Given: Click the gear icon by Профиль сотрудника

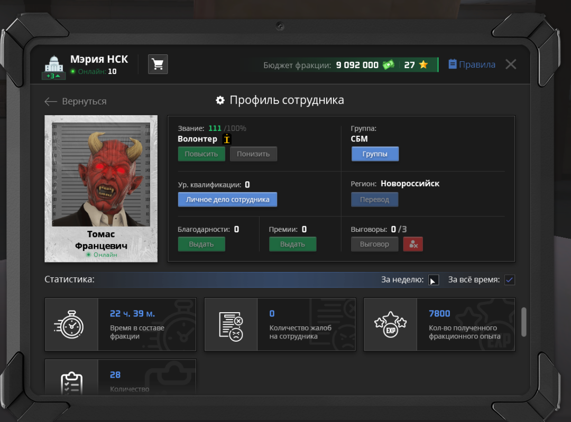Looking at the screenshot, I should pyautogui.click(x=220, y=100).
